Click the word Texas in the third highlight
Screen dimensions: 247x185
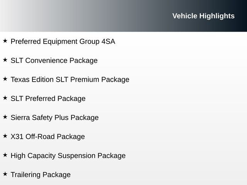(x=19, y=79)
